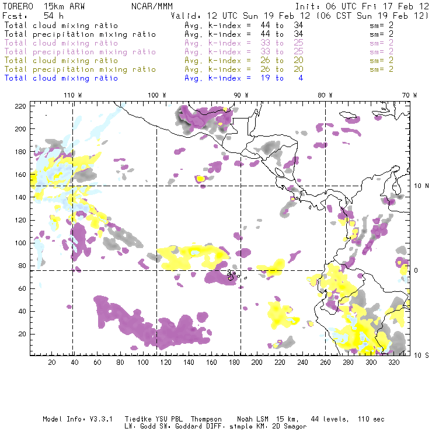Click 'Noah LSM' in the model info line
432x432 pixels.
[x=253, y=419]
